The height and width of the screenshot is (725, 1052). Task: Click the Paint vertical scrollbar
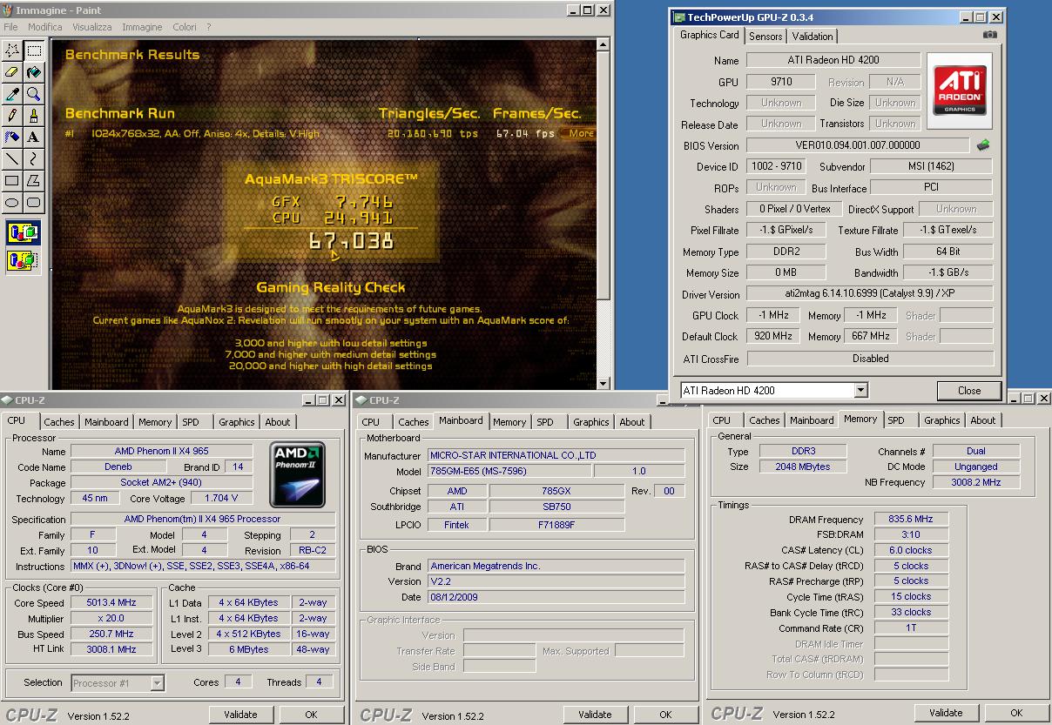click(x=604, y=213)
